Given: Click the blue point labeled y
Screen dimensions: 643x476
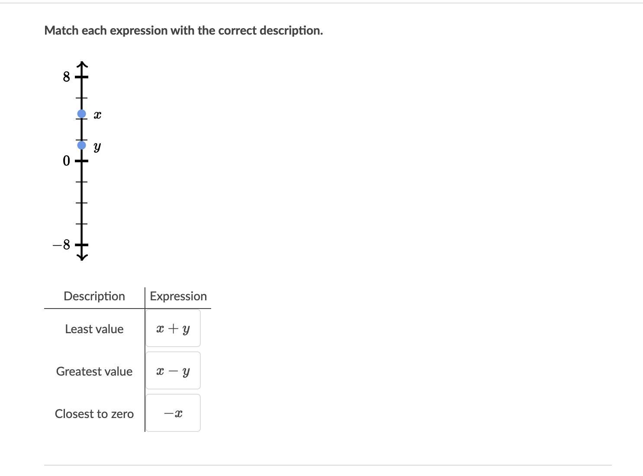Looking at the screenshot, I should pos(82,145).
